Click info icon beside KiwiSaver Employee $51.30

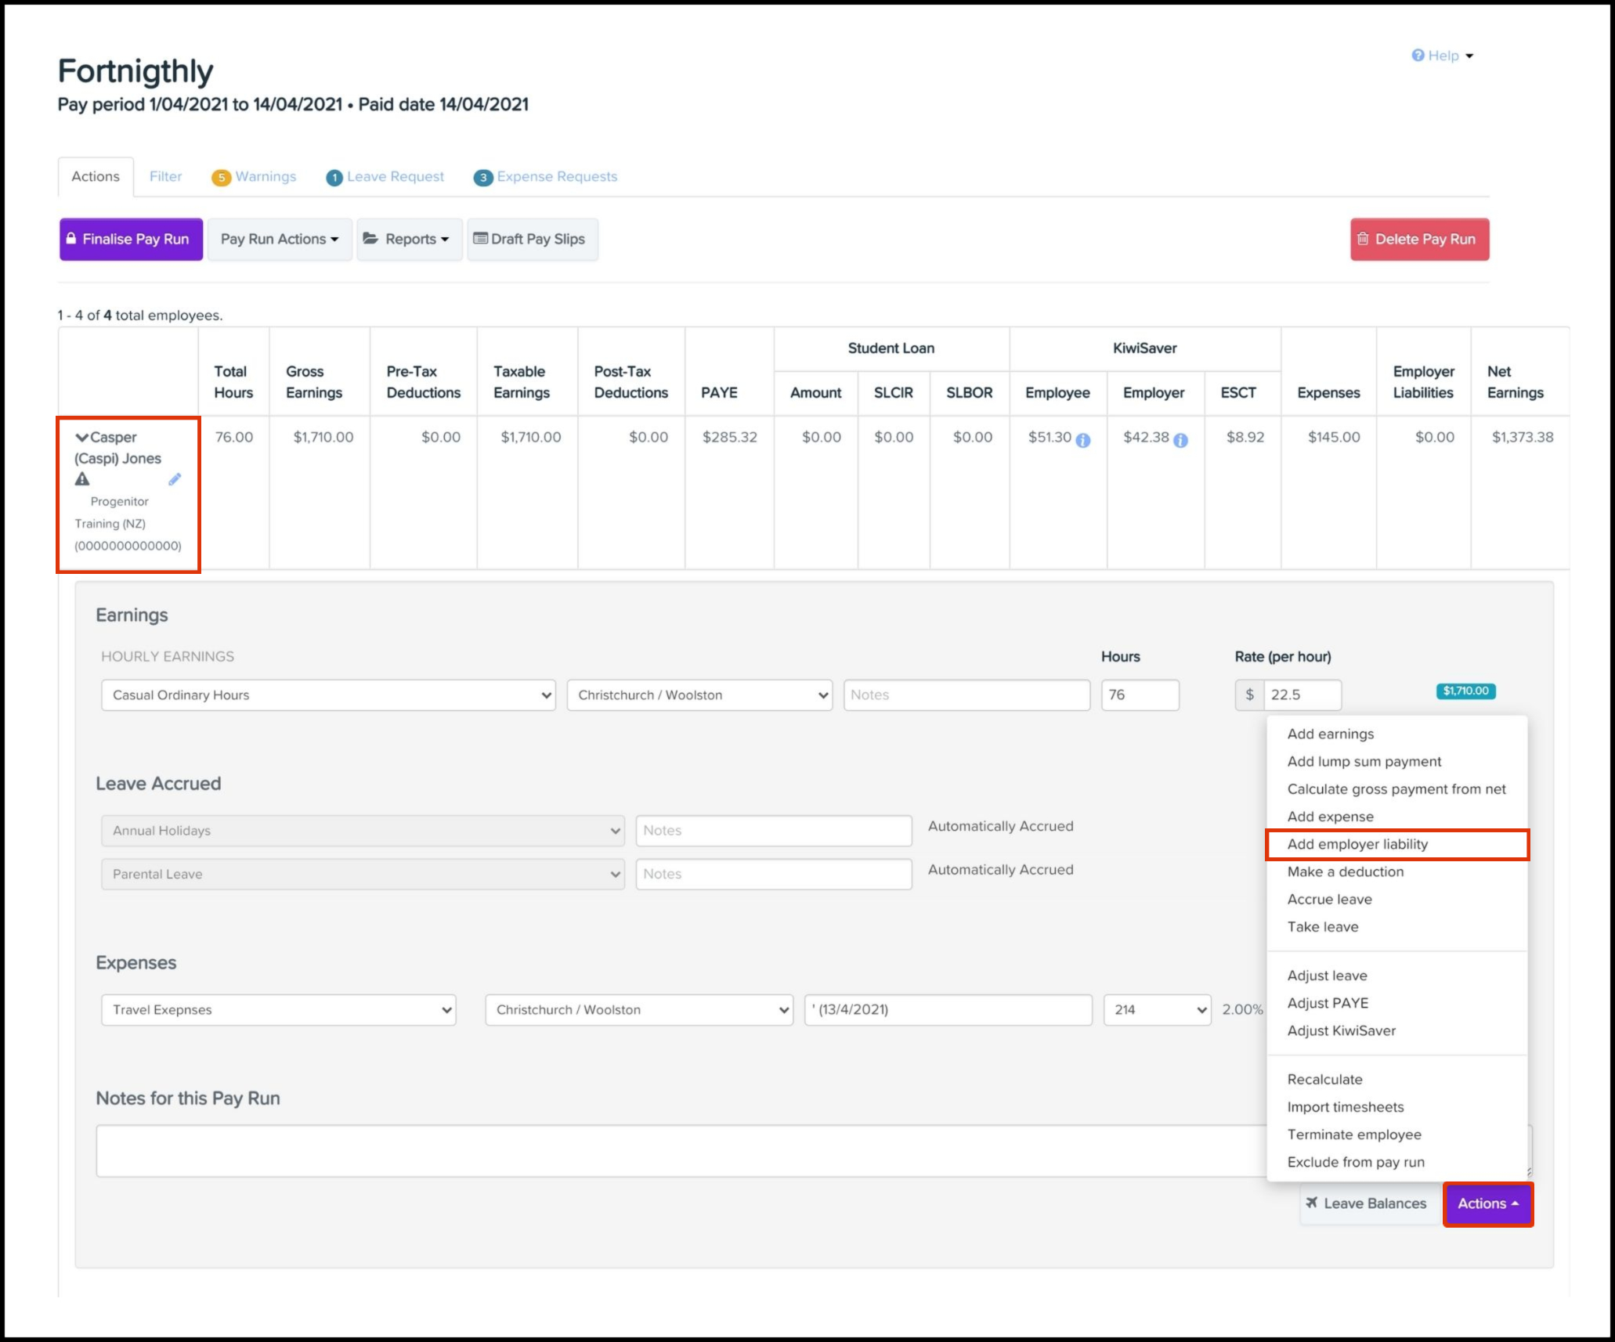1083,440
